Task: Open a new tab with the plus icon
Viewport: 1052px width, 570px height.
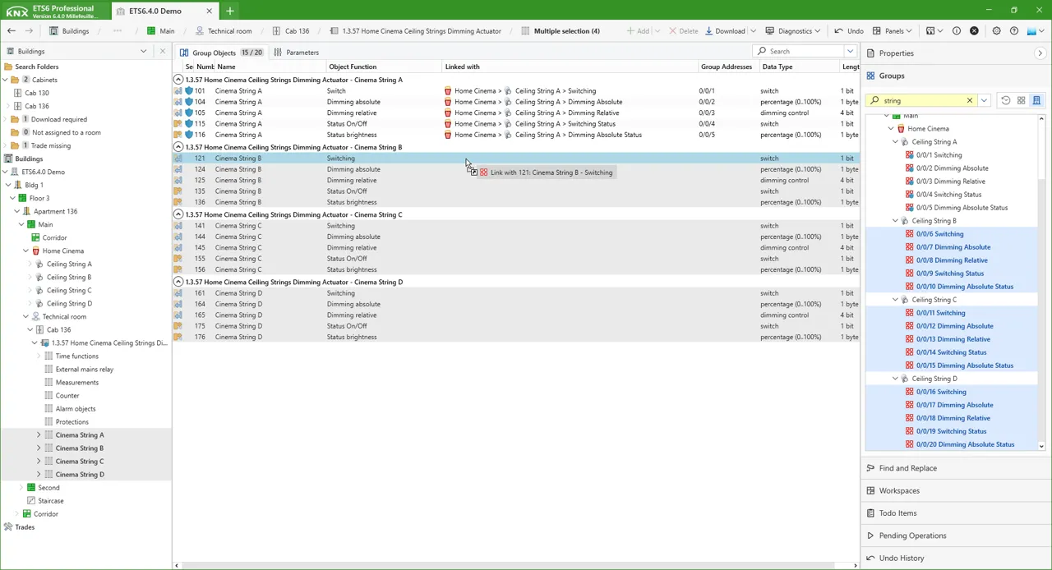Action: [x=230, y=11]
